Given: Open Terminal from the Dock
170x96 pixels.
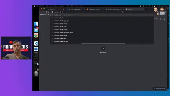Looking at the screenshot, I should click(x=36, y=54).
